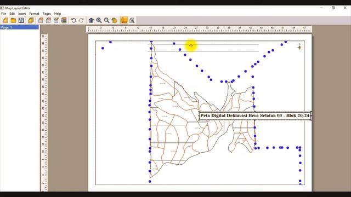
Task: Open the Pages menu
Action: tap(47, 14)
